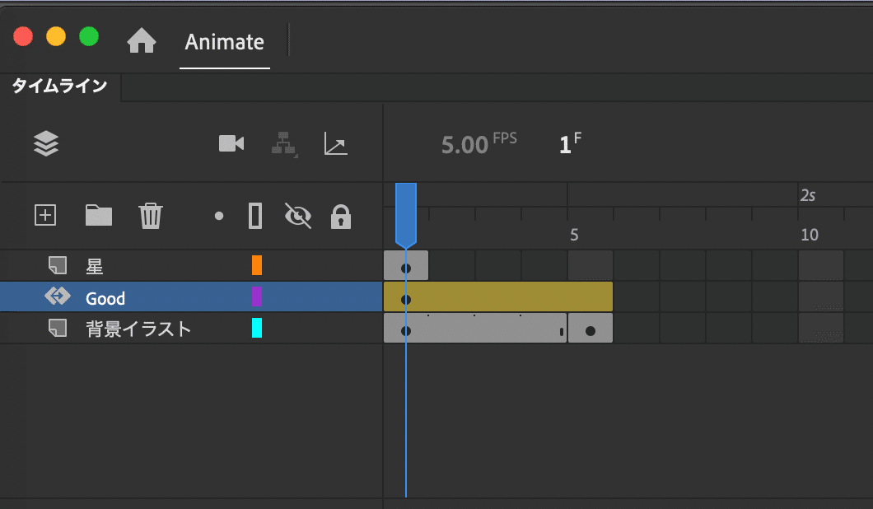Screen dimensions: 873x509
Task: Click the cyan swatch of 背景イラスト layer
Action: coord(257,328)
